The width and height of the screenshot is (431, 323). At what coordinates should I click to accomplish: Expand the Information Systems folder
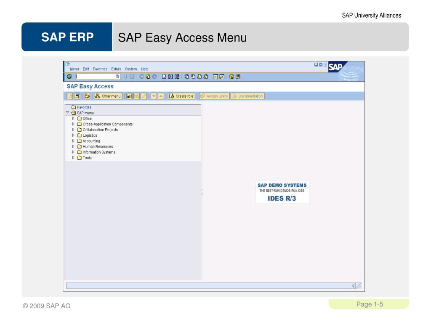point(73,152)
